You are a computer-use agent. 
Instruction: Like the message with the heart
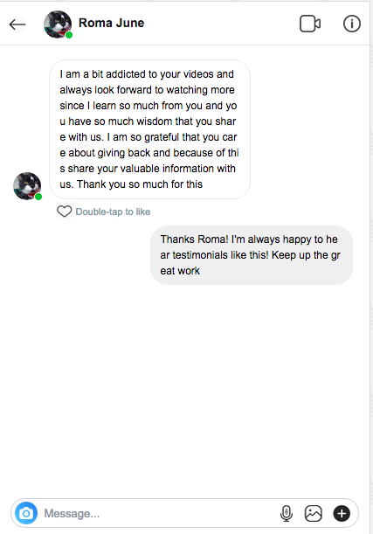tap(64, 212)
